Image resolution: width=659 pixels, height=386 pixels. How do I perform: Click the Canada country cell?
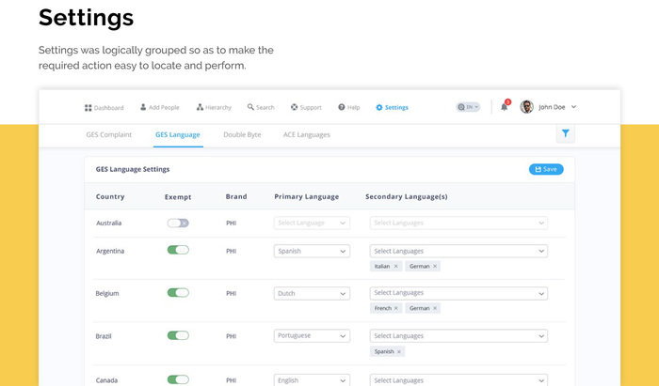click(106, 380)
